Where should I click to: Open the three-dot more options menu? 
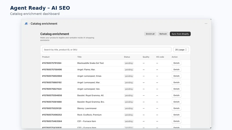206,24
